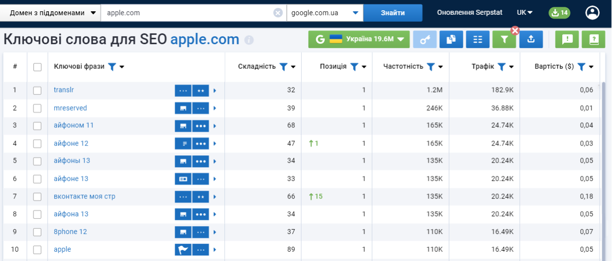Click the filter funnel in the Ключові фрази column

point(112,67)
